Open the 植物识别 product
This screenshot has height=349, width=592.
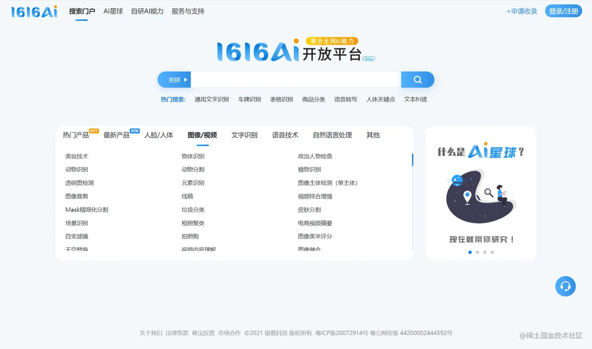coord(309,169)
